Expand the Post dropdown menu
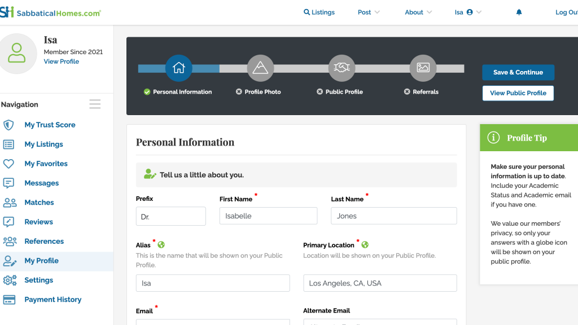The width and height of the screenshot is (578, 325). [369, 12]
